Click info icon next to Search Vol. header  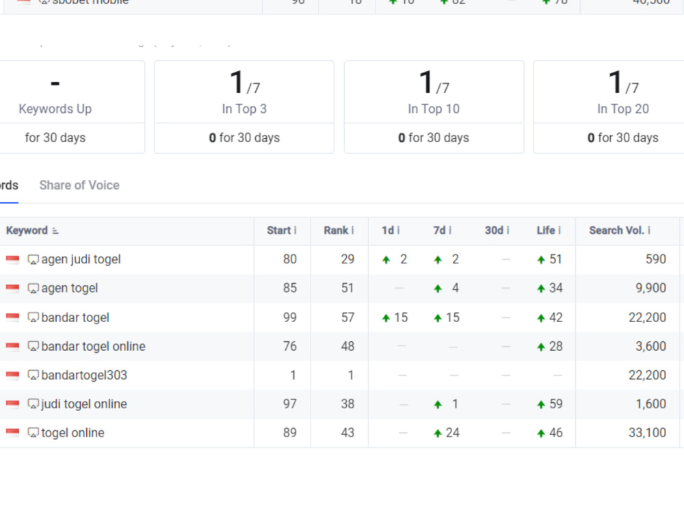[x=649, y=231]
